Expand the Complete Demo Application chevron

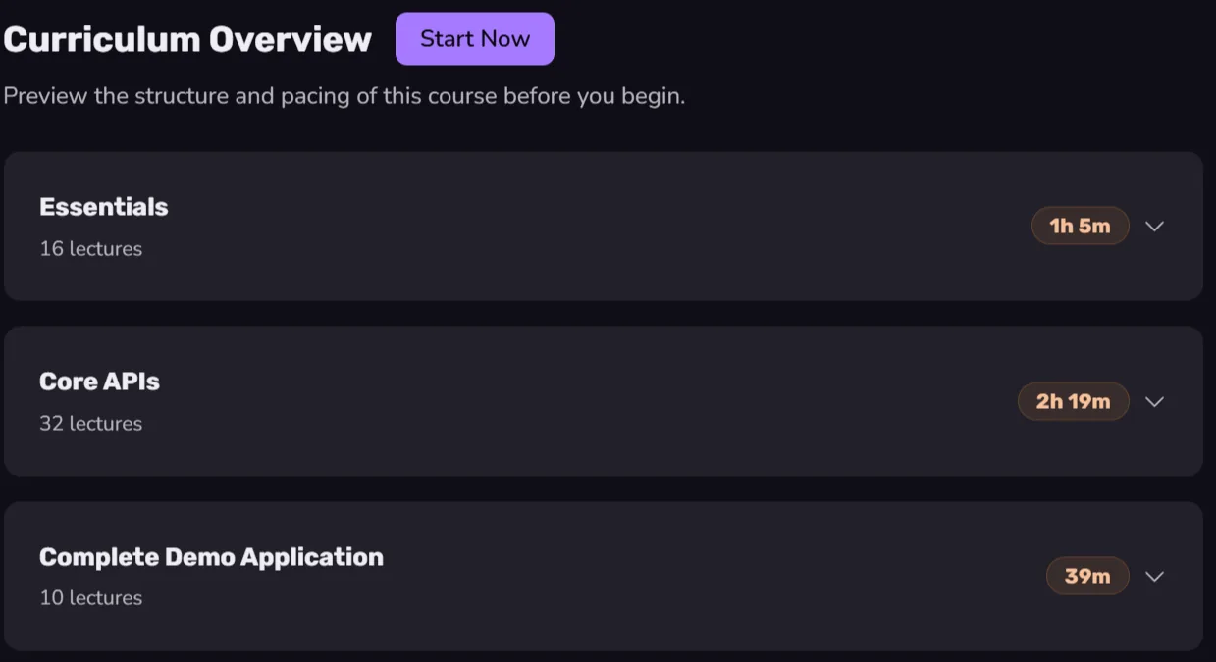[1154, 577]
